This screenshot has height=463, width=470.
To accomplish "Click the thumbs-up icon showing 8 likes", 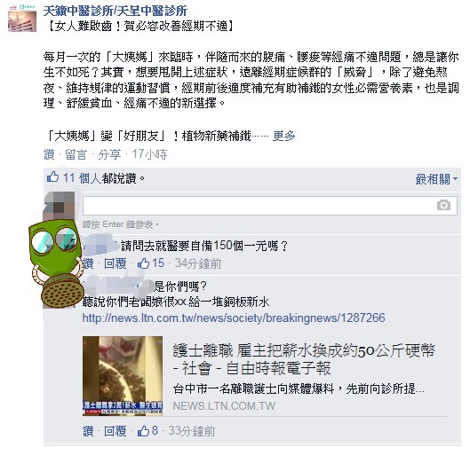I will [143, 431].
